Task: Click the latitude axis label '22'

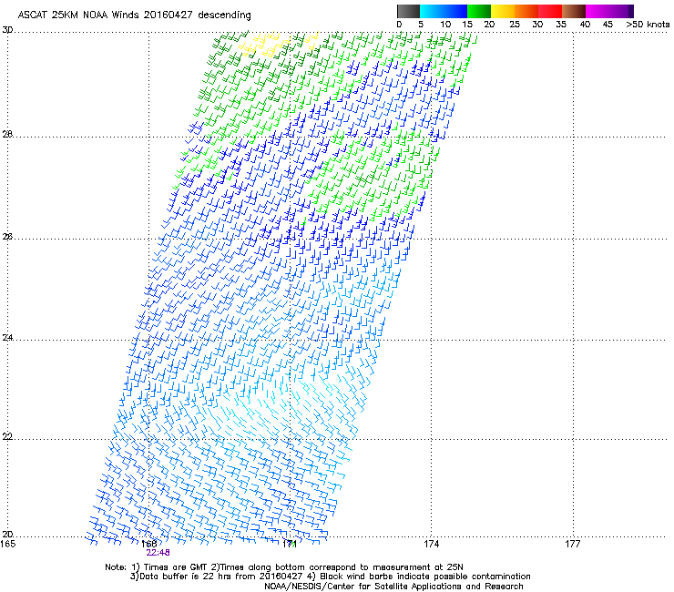Action: coord(7,436)
